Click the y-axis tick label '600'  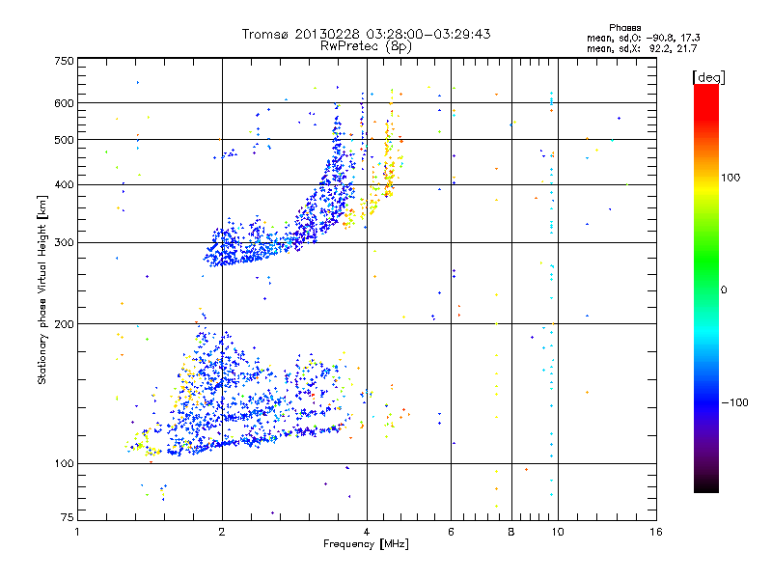(64, 103)
